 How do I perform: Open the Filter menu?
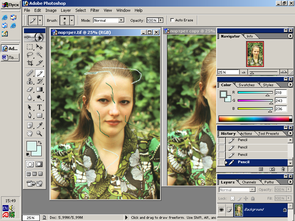[95, 10]
